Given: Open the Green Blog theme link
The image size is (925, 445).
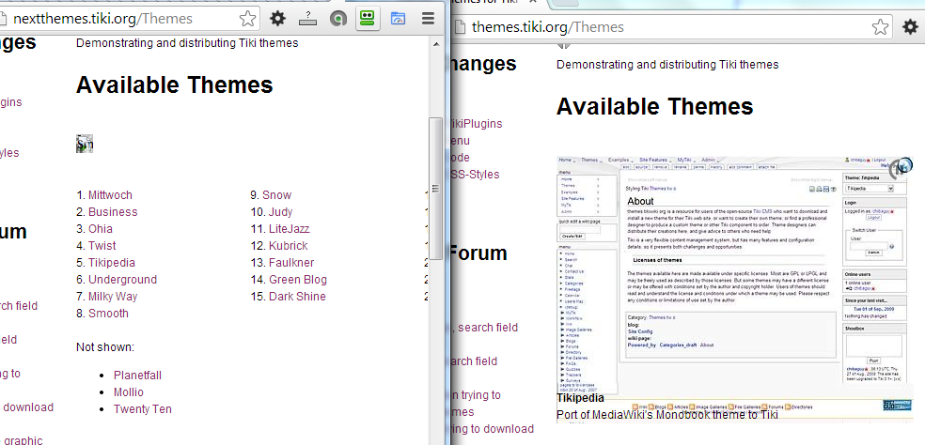Looking at the screenshot, I should 298,280.
